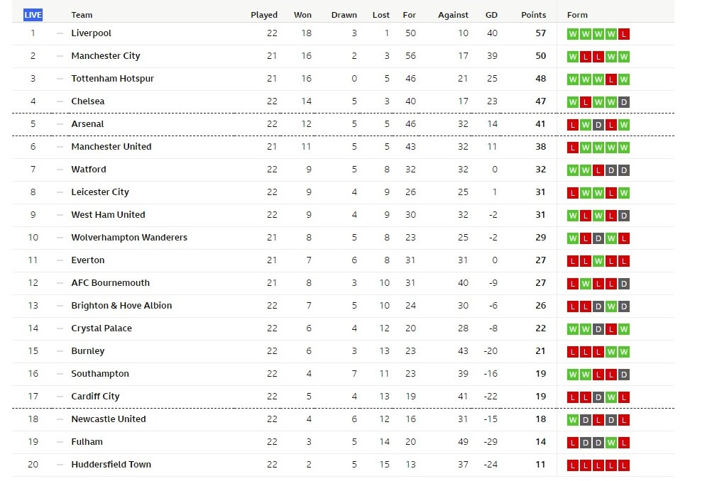Image resolution: width=712 pixels, height=481 pixels.
Task: Click the blue LIVE badge
Action: click(33, 15)
